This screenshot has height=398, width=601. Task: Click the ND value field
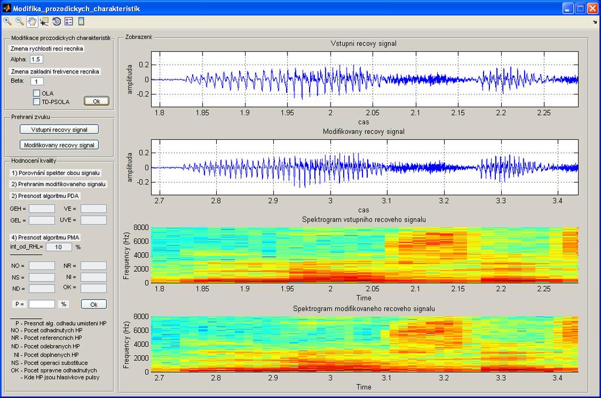point(42,288)
